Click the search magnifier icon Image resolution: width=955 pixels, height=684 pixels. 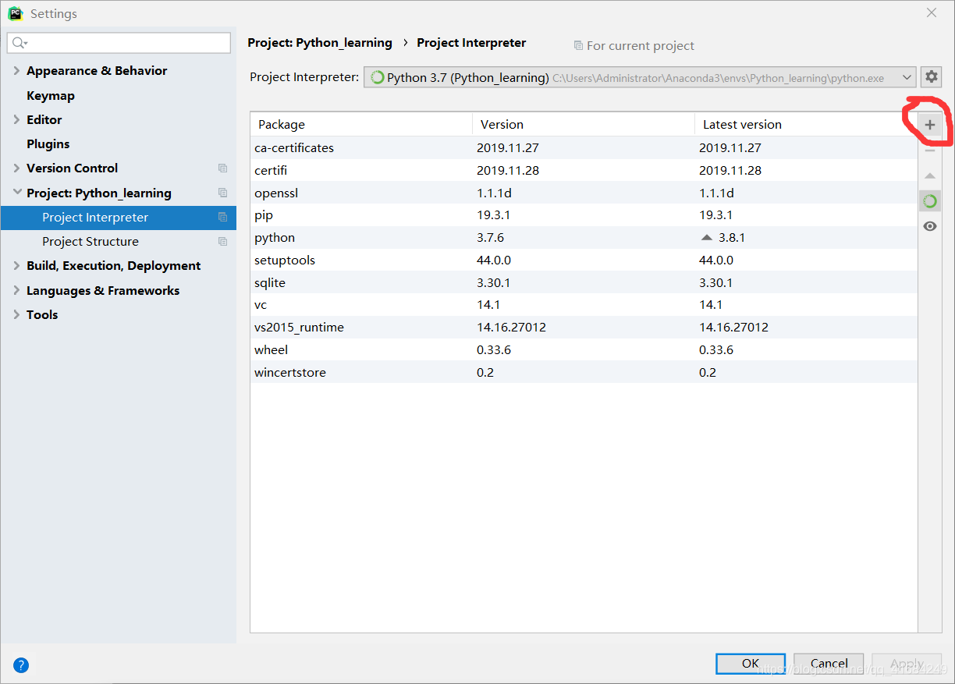tap(20, 43)
